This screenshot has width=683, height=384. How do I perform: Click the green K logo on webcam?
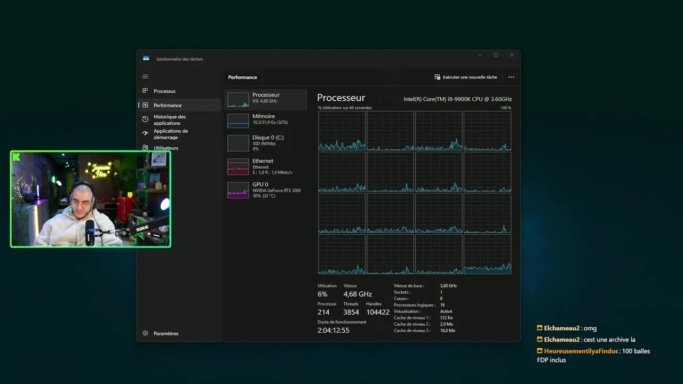pos(17,157)
